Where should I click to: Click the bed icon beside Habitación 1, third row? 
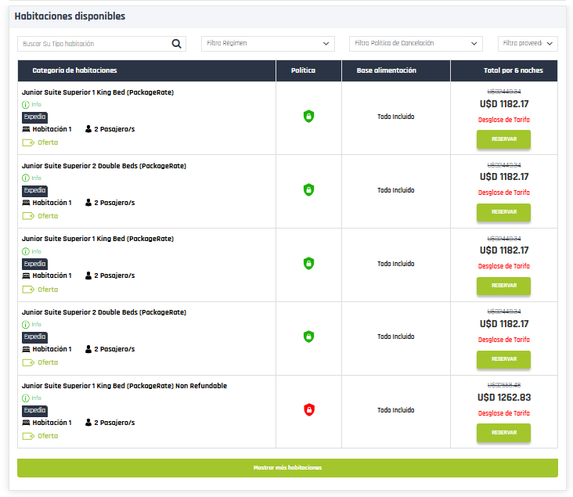point(26,276)
